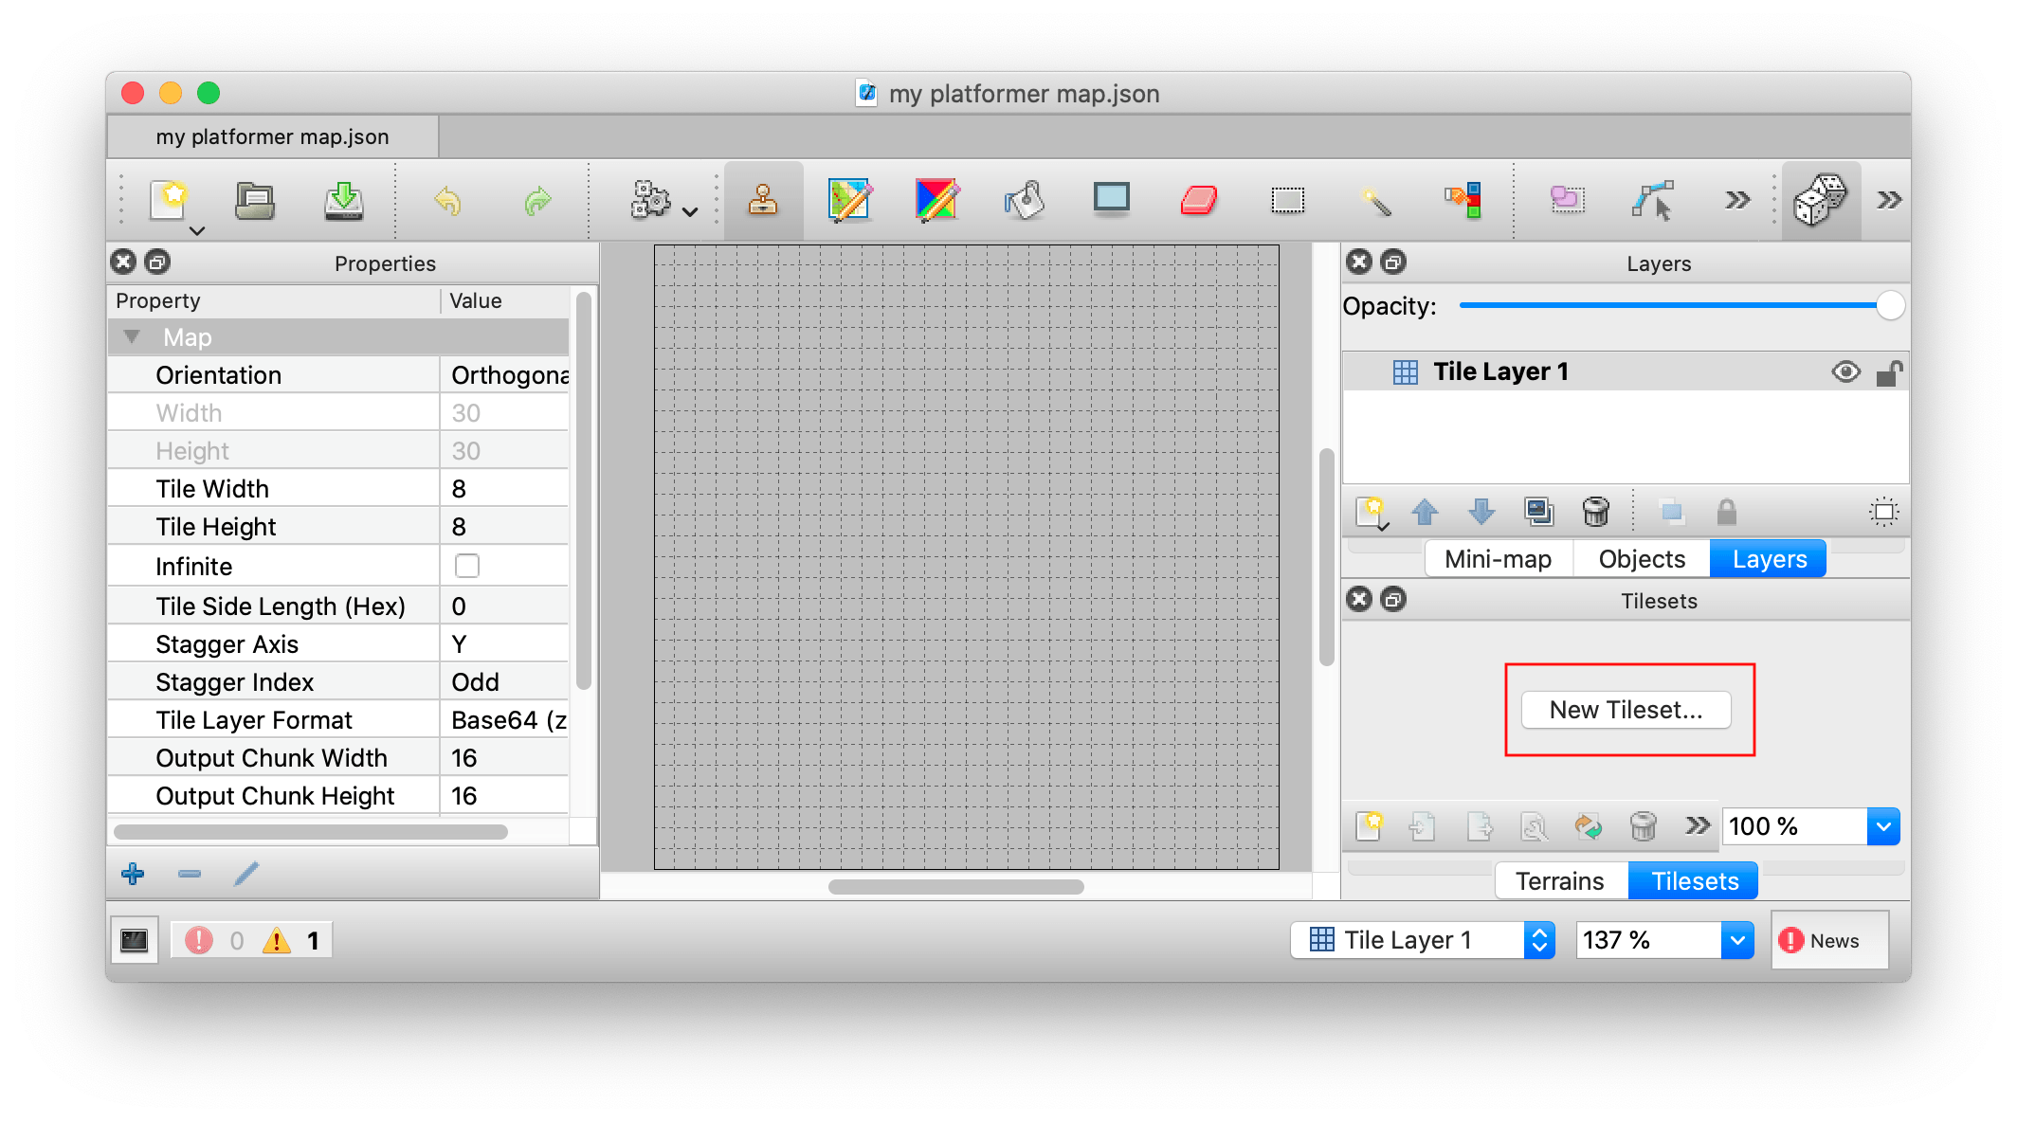Select the Stamp Brush tool

click(x=763, y=200)
